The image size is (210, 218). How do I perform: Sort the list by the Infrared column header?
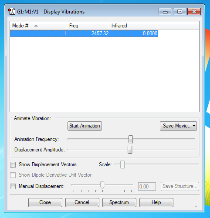point(133,26)
